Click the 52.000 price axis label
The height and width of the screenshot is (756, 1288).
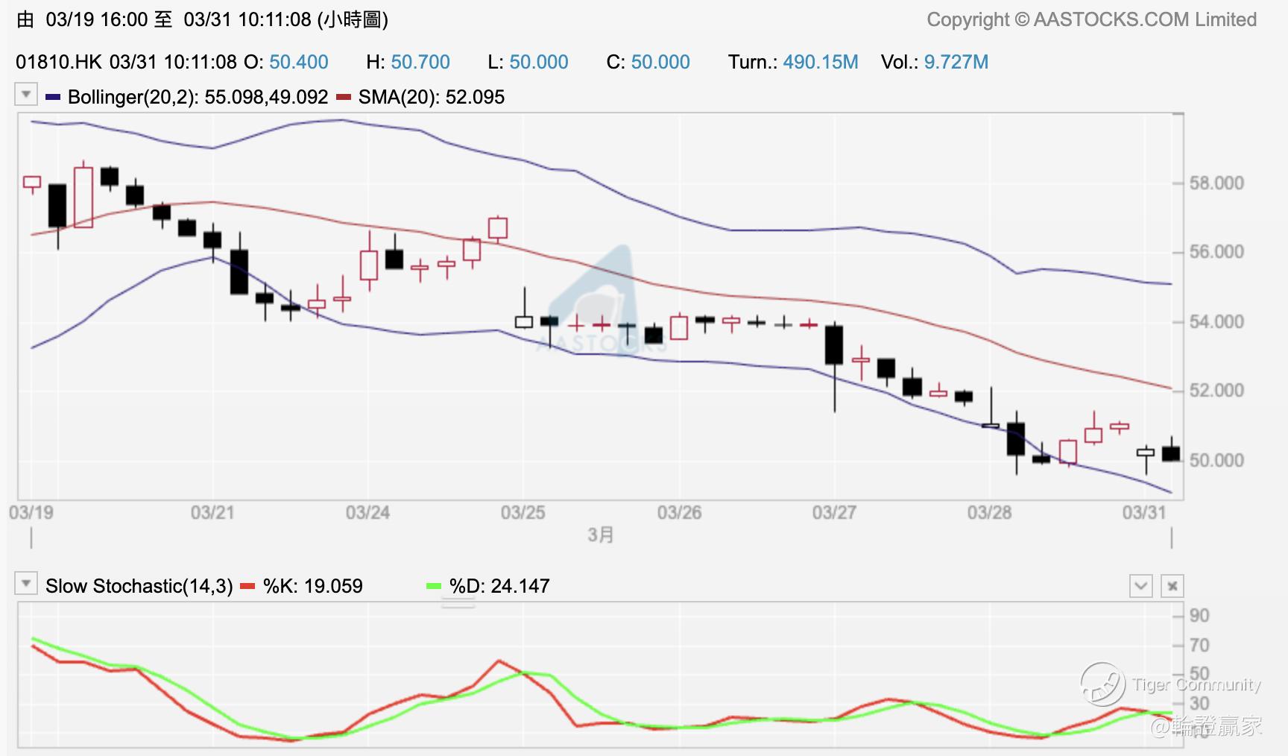tap(1216, 391)
